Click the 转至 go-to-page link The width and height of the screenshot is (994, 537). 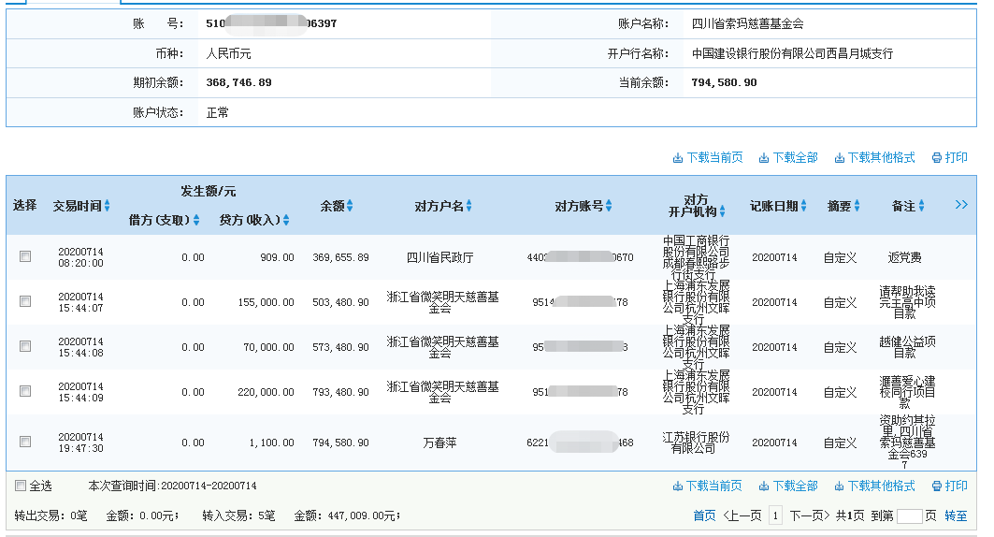click(x=956, y=515)
